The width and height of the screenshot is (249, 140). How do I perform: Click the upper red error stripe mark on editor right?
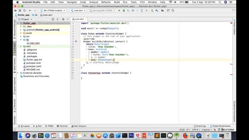[231, 64]
